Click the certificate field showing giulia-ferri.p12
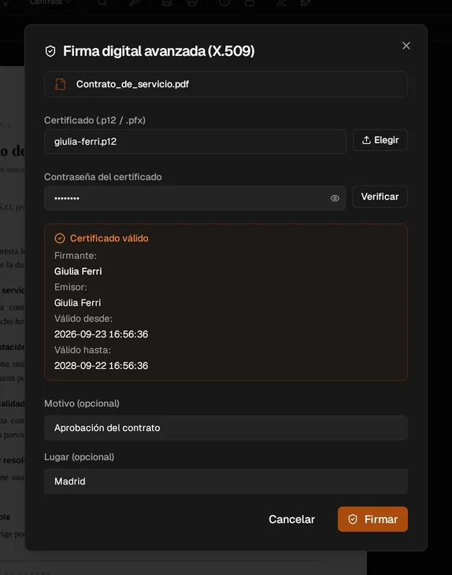The height and width of the screenshot is (575, 452). tap(195, 142)
